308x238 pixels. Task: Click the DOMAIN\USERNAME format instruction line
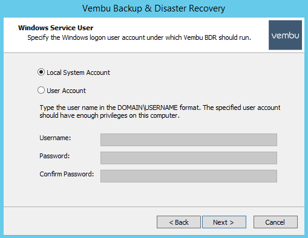pyautogui.click(x=160, y=108)
